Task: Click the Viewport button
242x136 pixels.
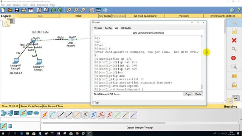Action: 184,16
